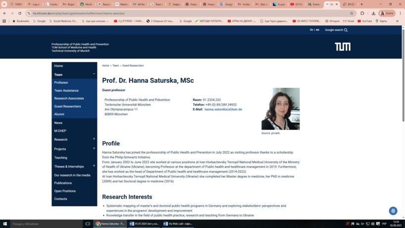Click the TUM logo in header
Image resolution: width=405 pixels, height=228 pixels.
[x=342, y=47]
